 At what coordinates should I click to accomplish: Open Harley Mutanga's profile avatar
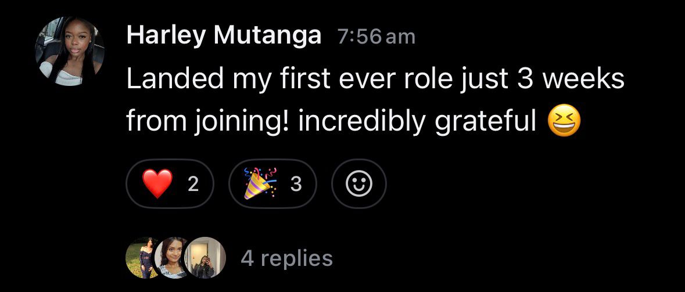pos(70,51)
